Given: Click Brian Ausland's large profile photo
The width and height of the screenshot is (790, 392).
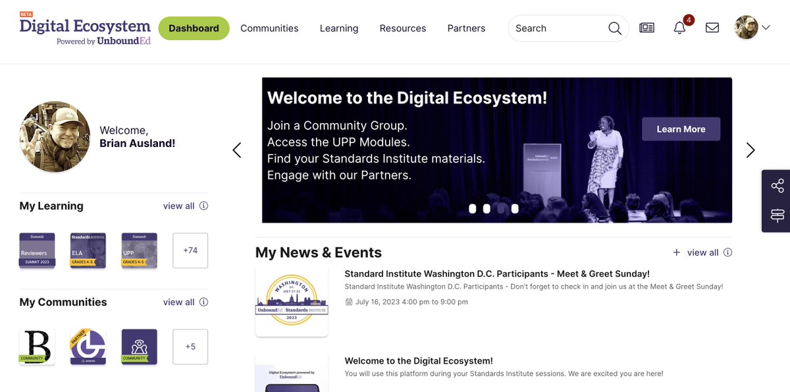Looking at the screenshot, I should (x=55, y=137).
